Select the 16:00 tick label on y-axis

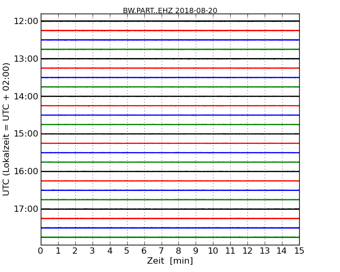[x=26, y=172]
